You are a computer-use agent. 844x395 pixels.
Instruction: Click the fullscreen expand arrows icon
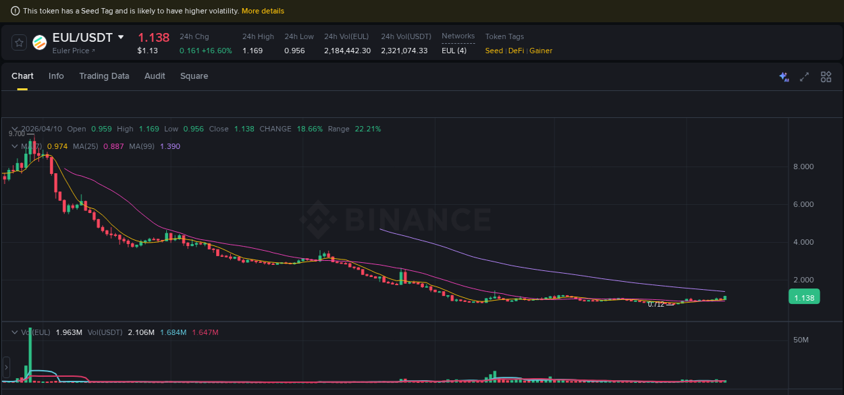[x=804, y=77]
